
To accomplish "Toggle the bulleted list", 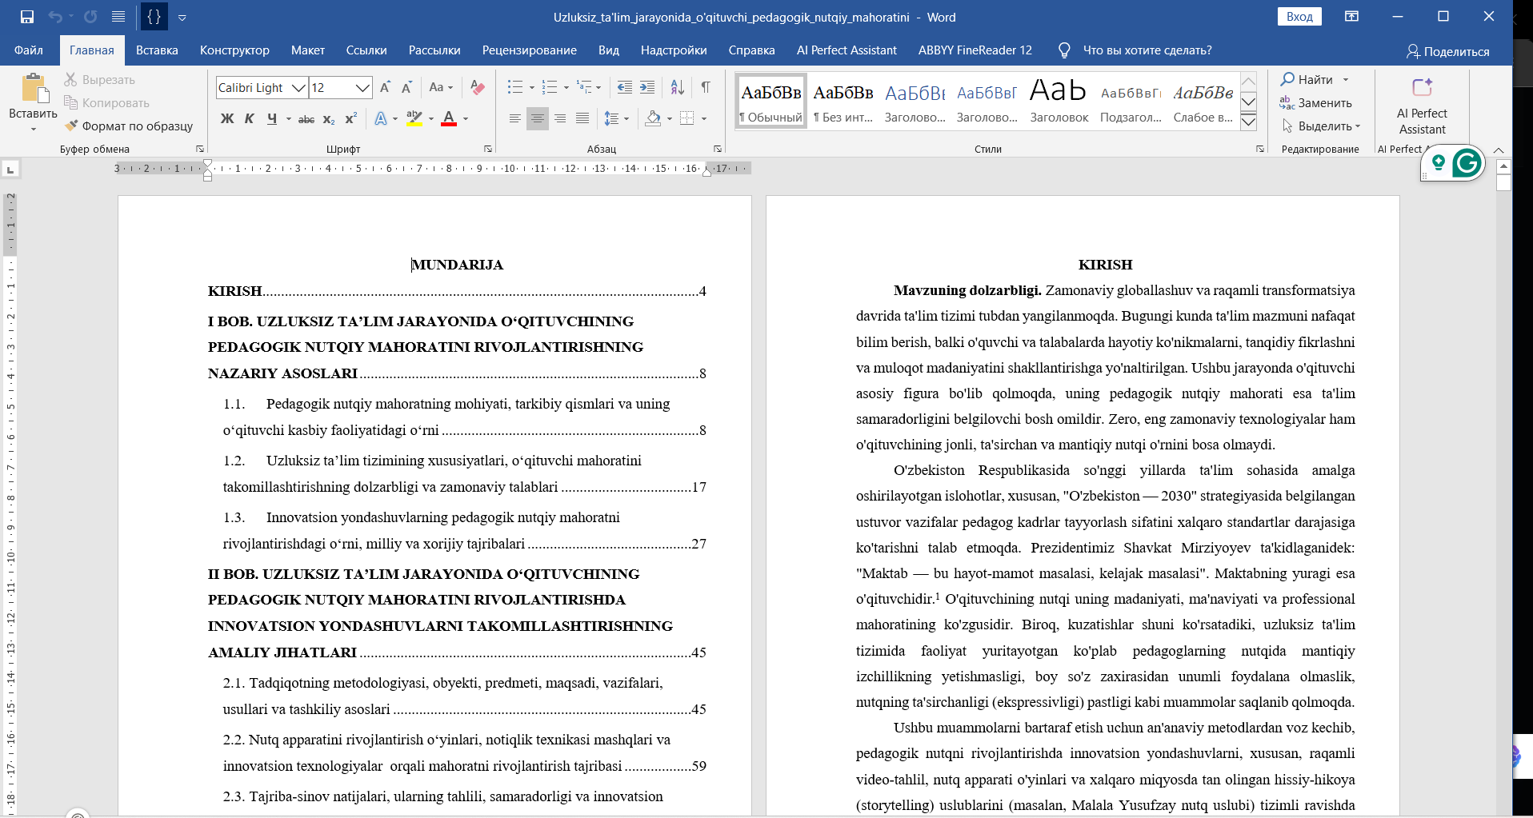I will (x=515, y=87).
